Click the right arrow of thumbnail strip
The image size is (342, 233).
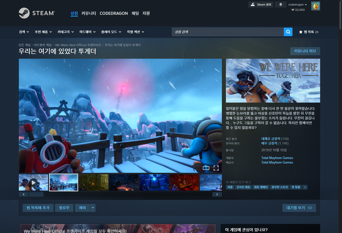[x=217, y=194]
